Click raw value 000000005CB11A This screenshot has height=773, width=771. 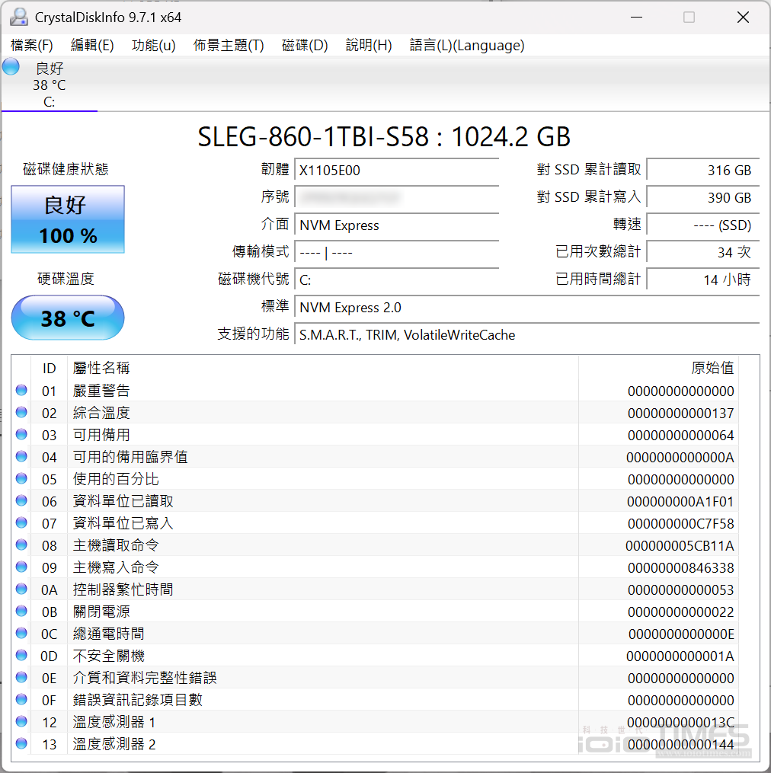(x=680, y=546)
